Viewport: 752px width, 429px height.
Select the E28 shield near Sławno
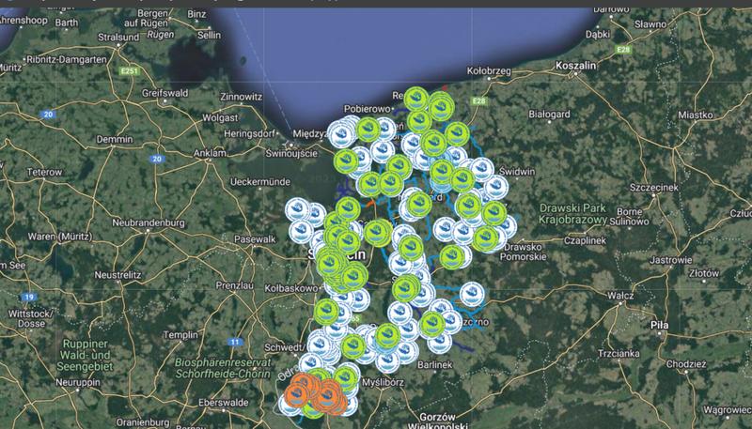coord(623,50)
